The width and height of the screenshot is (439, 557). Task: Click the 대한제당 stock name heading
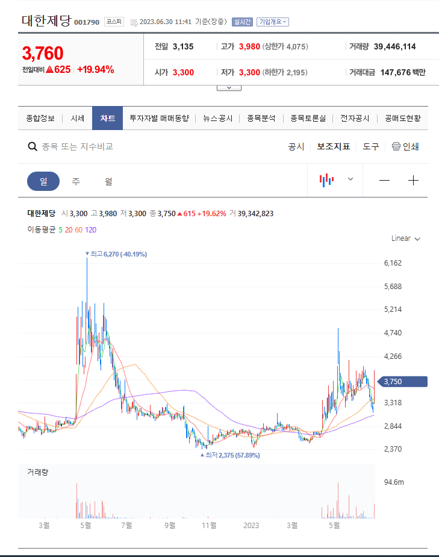pyautogui.click(x=46, y=20)
